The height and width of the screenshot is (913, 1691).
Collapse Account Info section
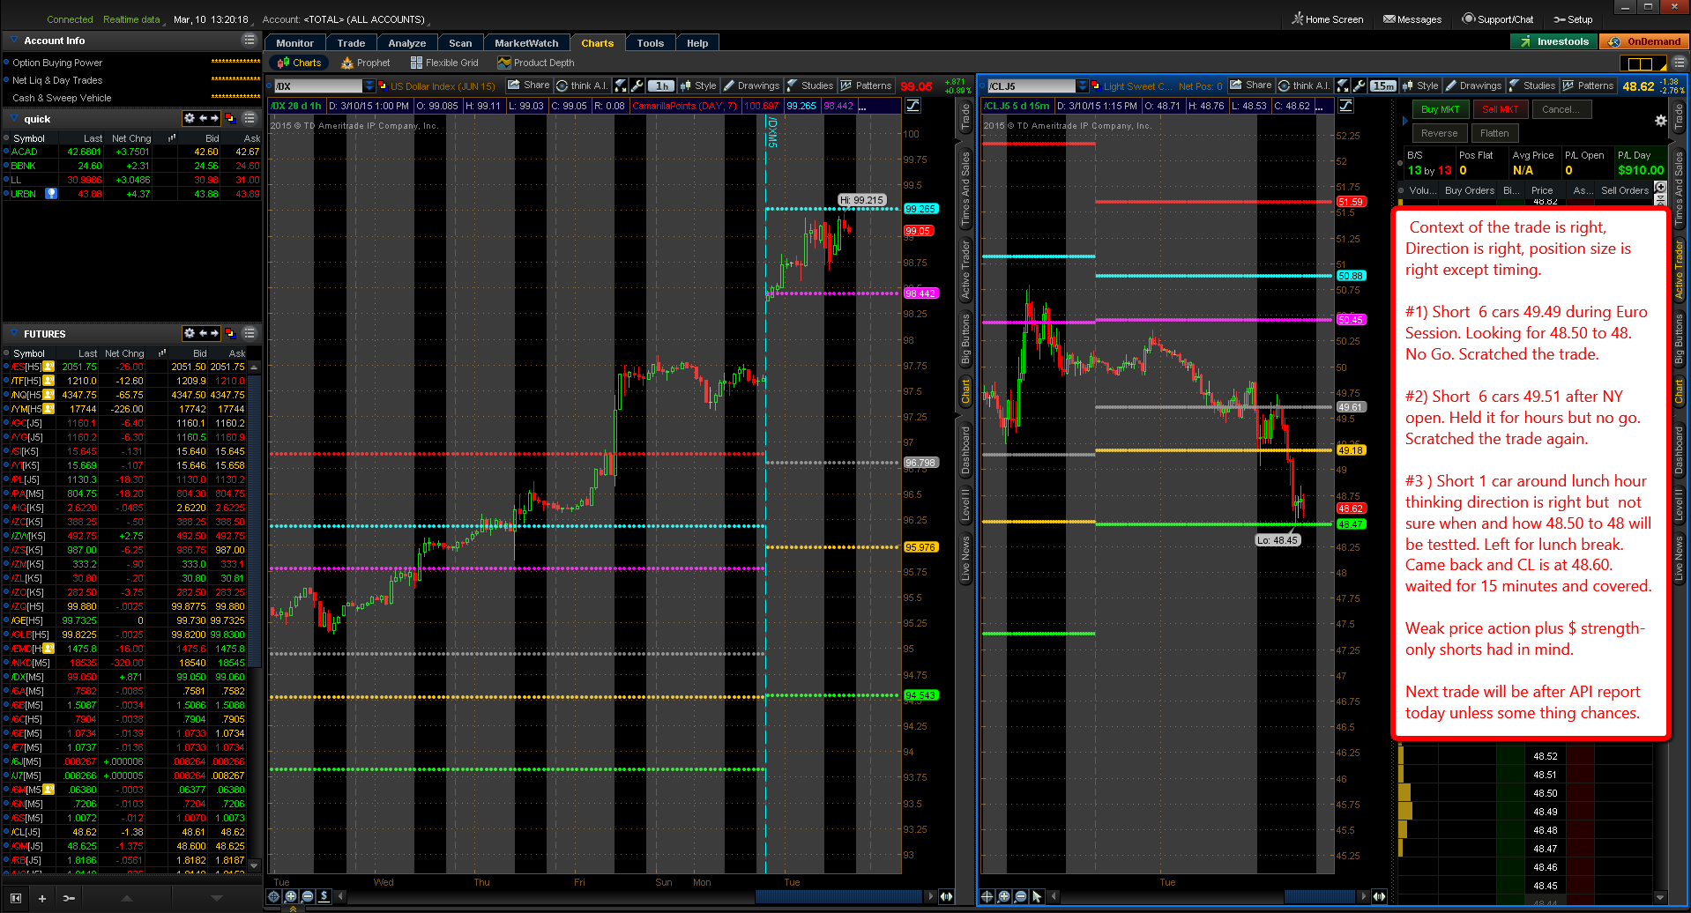14,41
